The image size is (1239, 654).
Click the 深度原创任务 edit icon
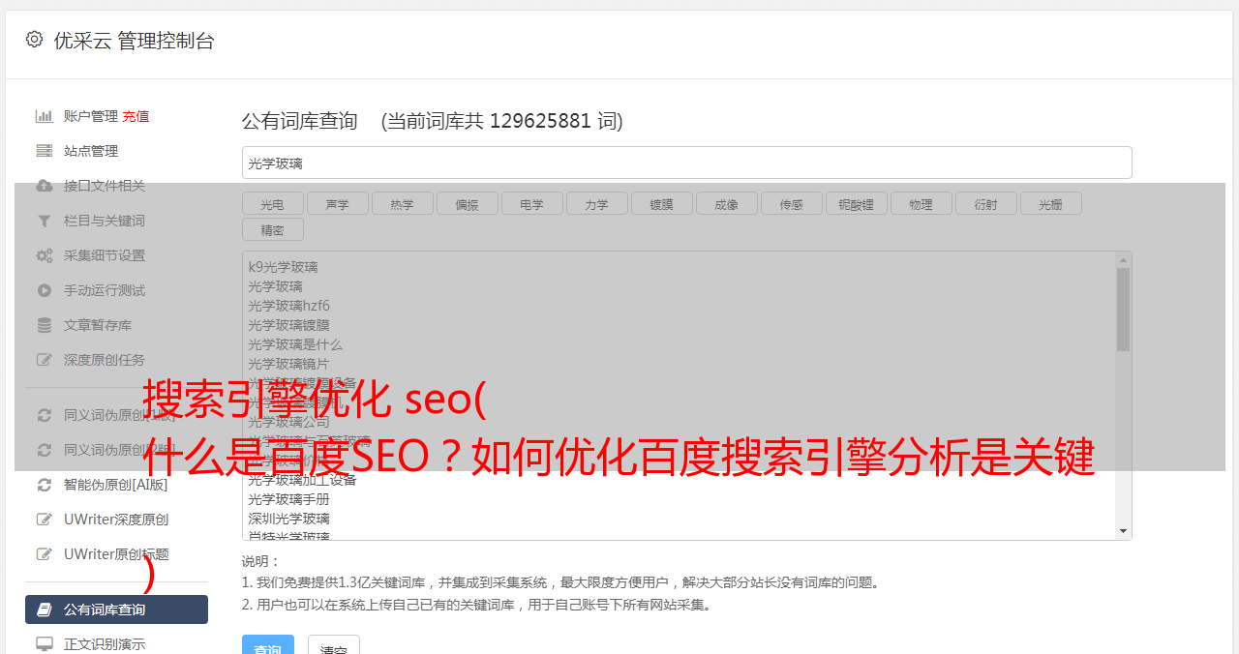(45, 360)
